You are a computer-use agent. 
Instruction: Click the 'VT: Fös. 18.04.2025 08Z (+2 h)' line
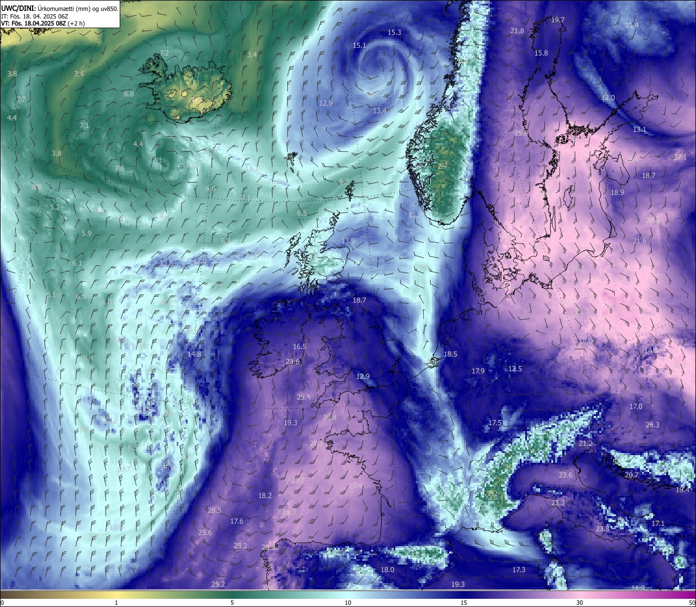[x=43, y=23]
